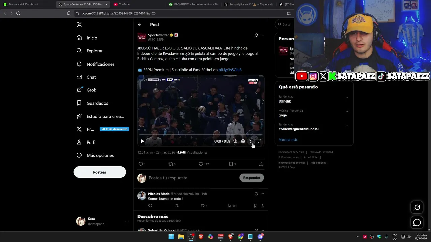Open more options on Nicolas Mada reply

tap(262, 194)
